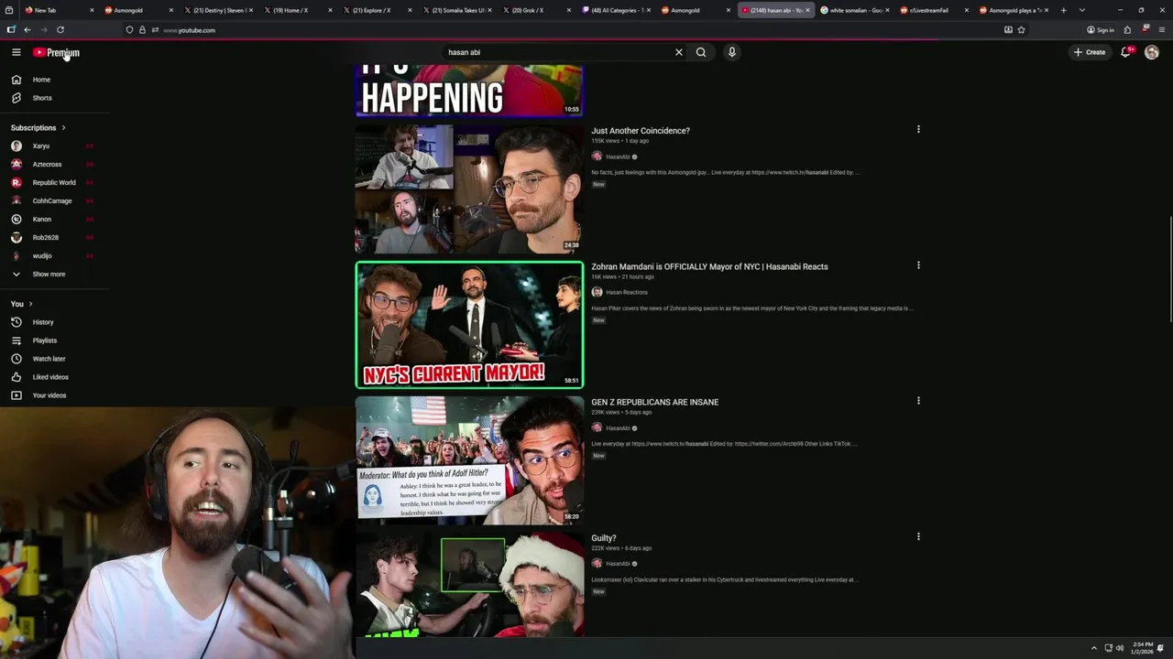This screenshot has width=1173, height=659.
Task: Start voice search with the microphone
Action: point(731,52)
